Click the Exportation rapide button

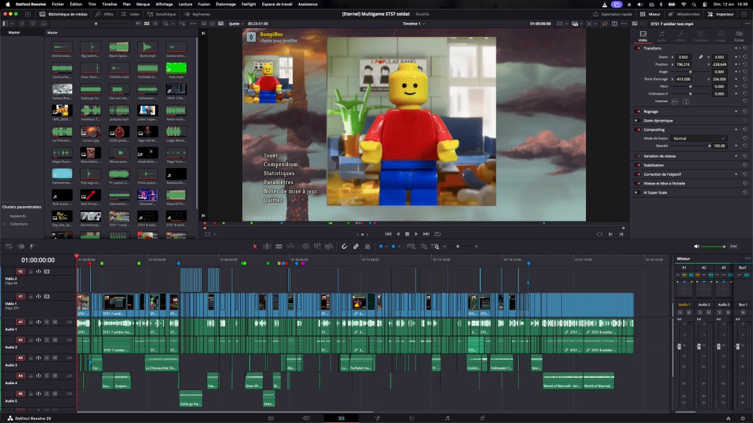click(x=612, y=13)
